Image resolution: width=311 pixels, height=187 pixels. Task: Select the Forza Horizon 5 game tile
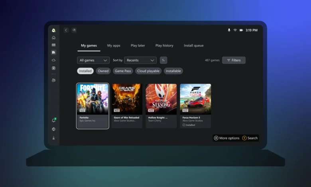(x=195, y=105)
